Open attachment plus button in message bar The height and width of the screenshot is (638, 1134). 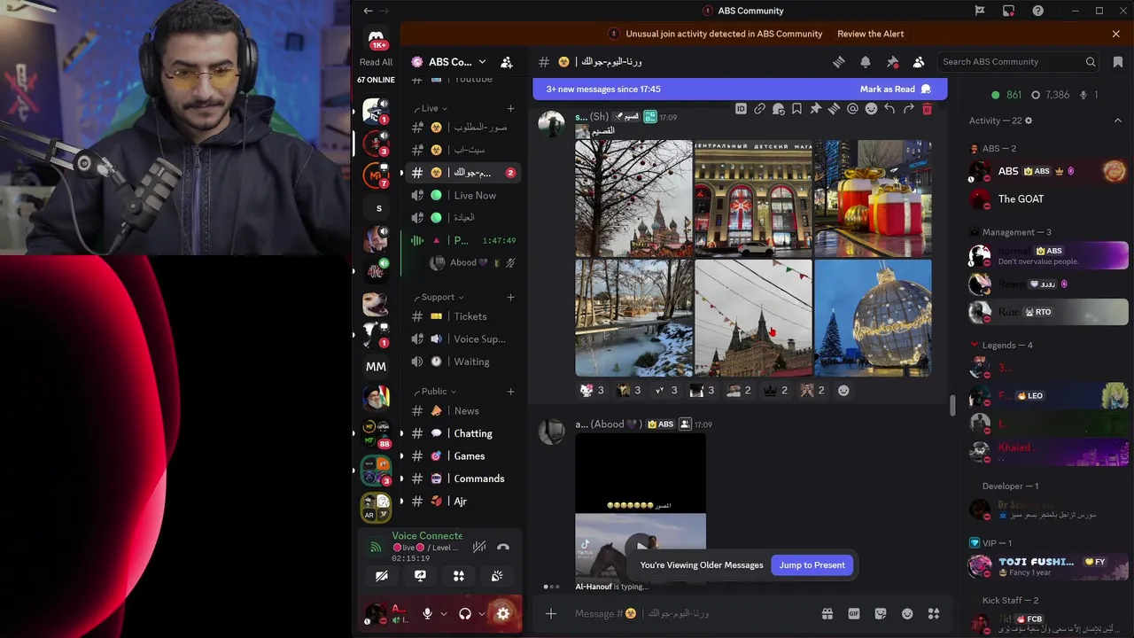click(551, 613)
